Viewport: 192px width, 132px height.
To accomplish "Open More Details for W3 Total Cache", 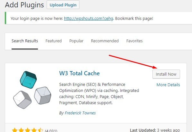I will [168, 85].
